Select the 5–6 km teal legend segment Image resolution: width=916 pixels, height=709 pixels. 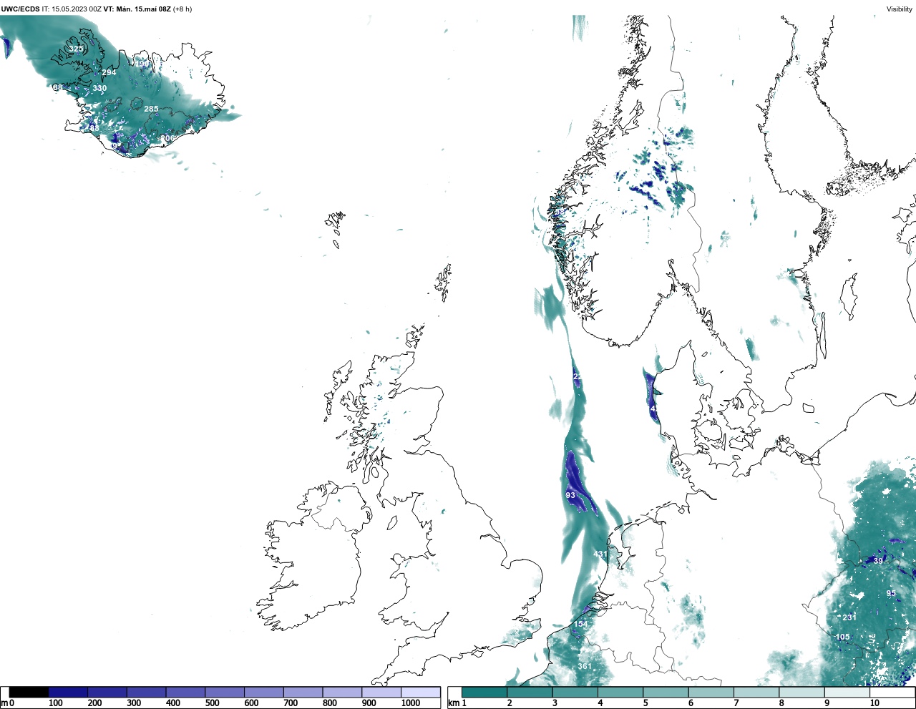tap(666, 692)
